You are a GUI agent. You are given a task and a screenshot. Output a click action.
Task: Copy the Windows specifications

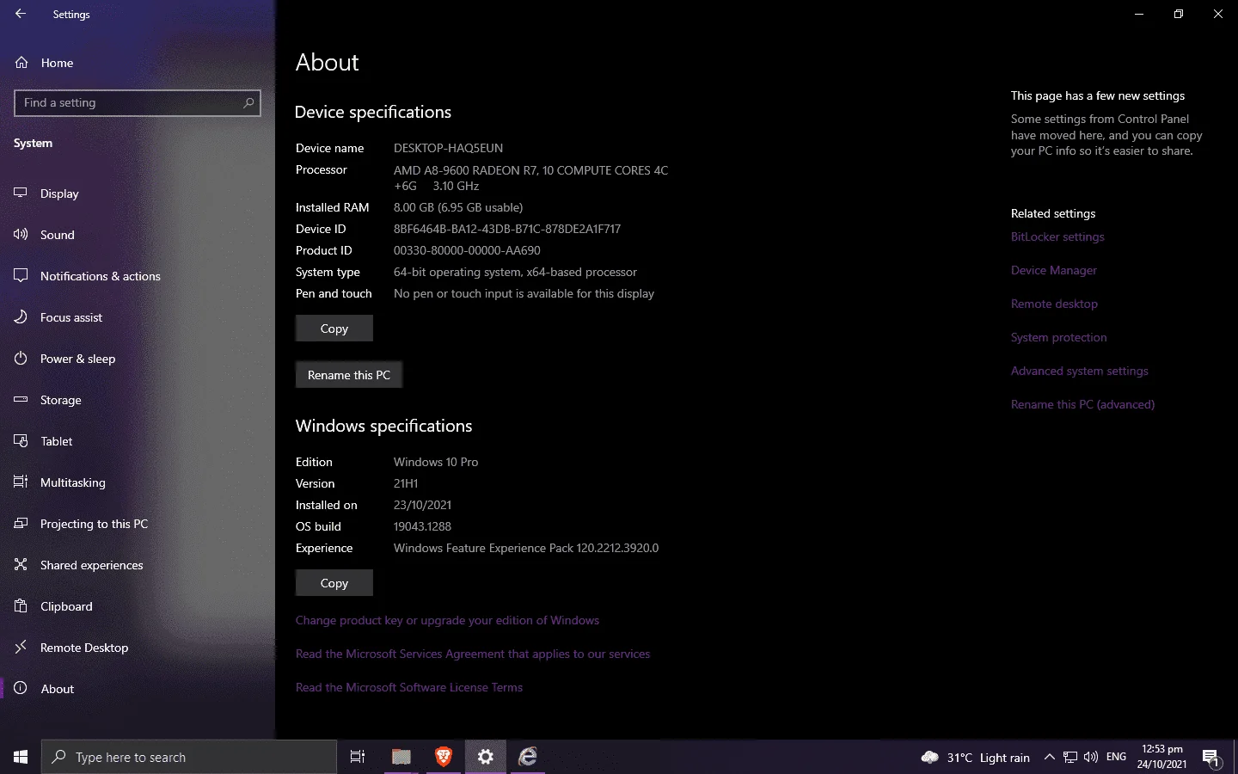334,583
